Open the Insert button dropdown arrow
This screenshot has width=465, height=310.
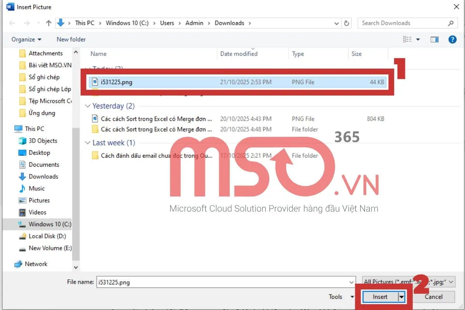(x=402, y=297)
